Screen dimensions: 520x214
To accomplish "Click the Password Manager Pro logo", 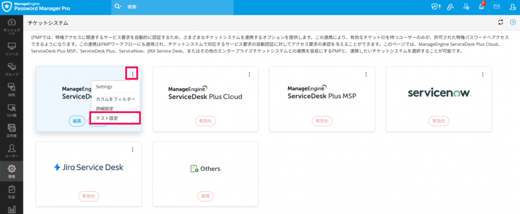I will tap(36, 6).
